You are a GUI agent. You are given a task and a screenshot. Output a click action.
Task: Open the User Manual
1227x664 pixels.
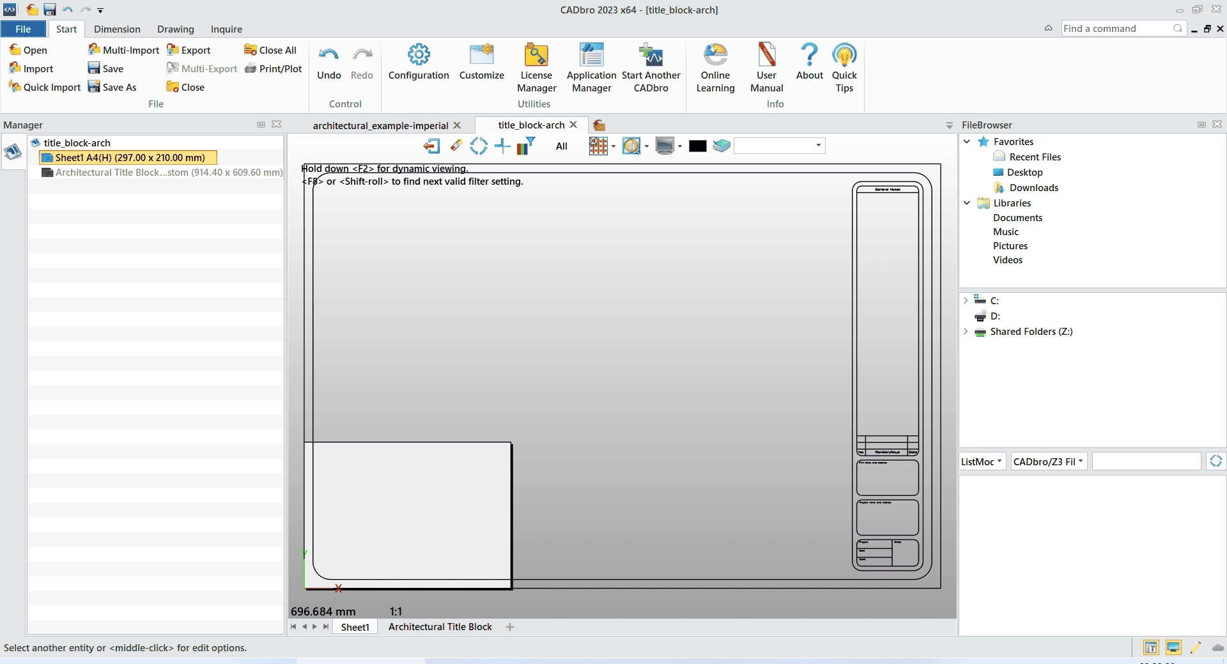[x=766, y=68]
